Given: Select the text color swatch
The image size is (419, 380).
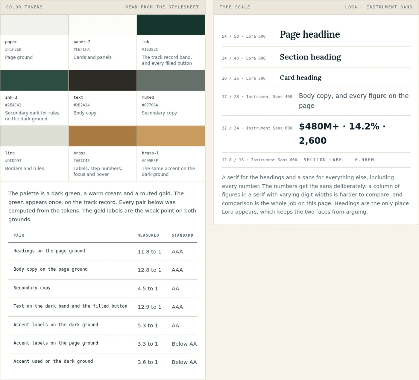Looking at the screenshot, I should pos(103,80).
